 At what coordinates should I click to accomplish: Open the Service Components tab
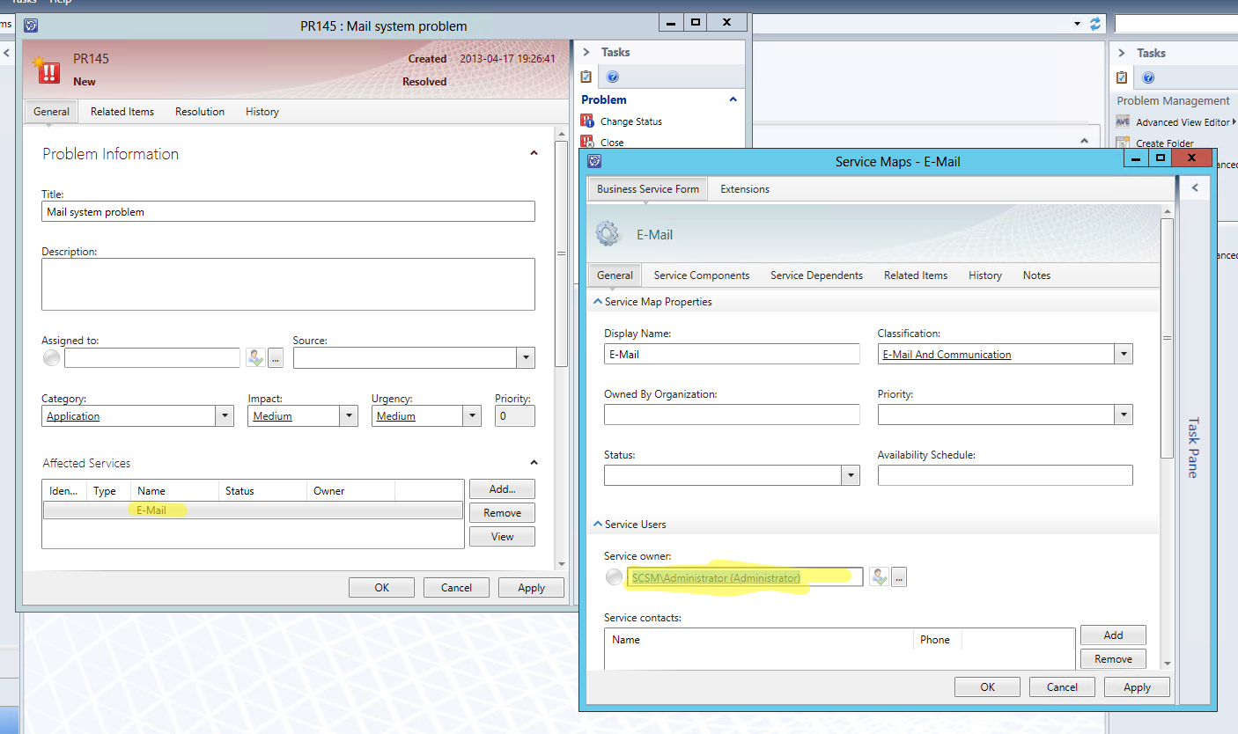click(702, 275)
